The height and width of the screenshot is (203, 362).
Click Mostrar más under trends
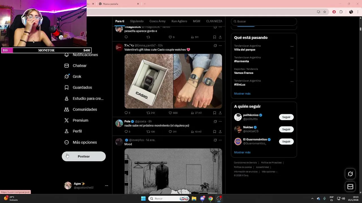pos(242,94)
